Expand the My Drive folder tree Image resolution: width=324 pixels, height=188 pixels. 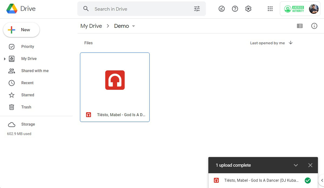[5, 59]
